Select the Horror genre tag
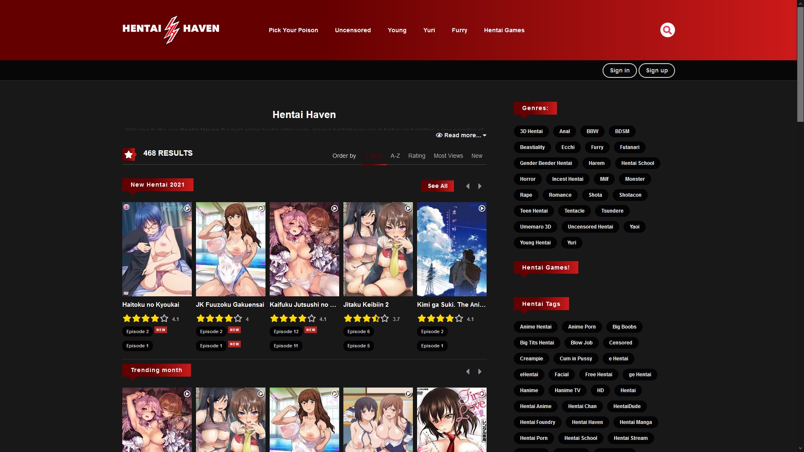Screen dimensions: 804x452 click(528, 179)
